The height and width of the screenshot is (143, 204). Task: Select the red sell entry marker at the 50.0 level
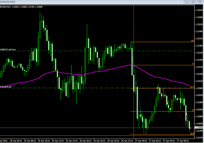[157, 88]
